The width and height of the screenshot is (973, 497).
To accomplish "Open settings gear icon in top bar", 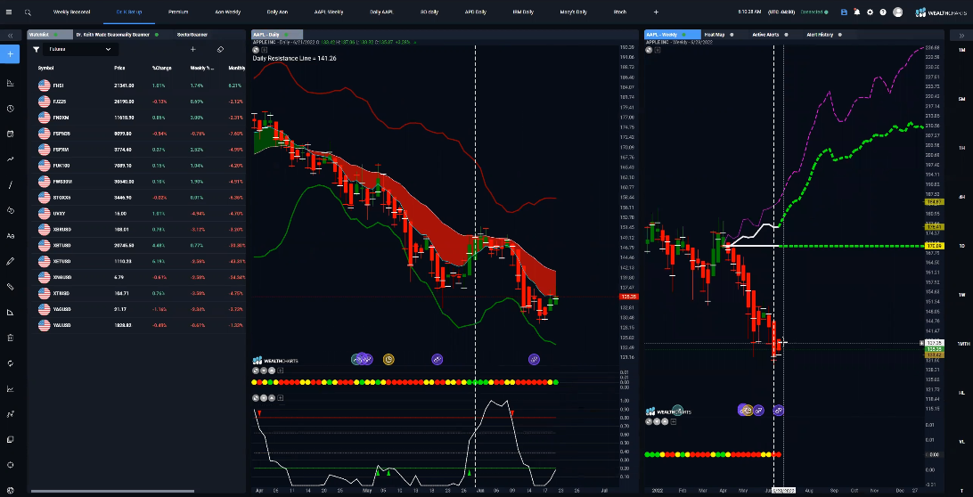I will 870,12.
